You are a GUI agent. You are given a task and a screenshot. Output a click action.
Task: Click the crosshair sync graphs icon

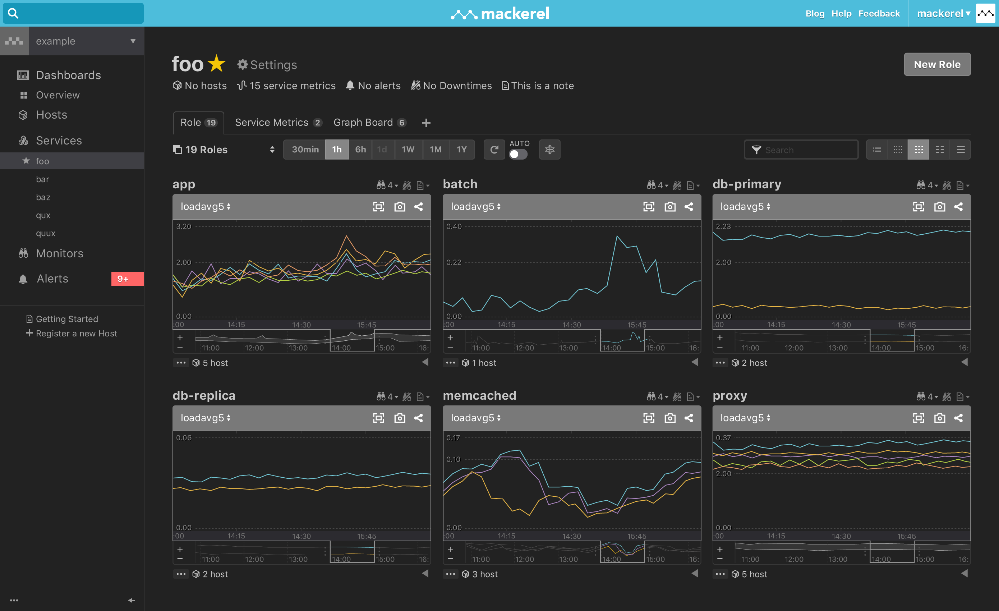549,150
